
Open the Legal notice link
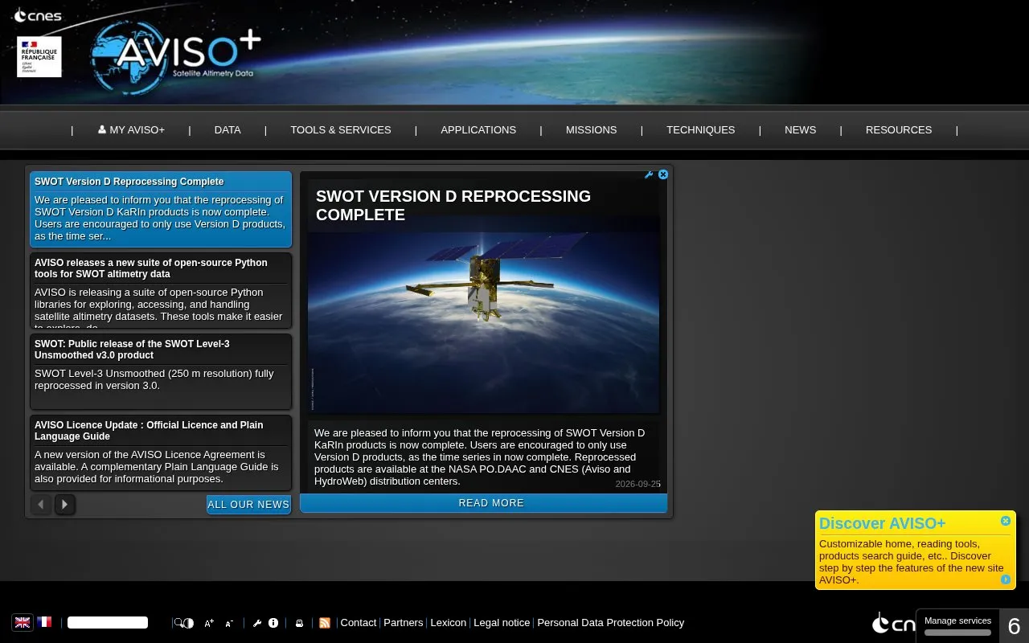tap(502, 623)
